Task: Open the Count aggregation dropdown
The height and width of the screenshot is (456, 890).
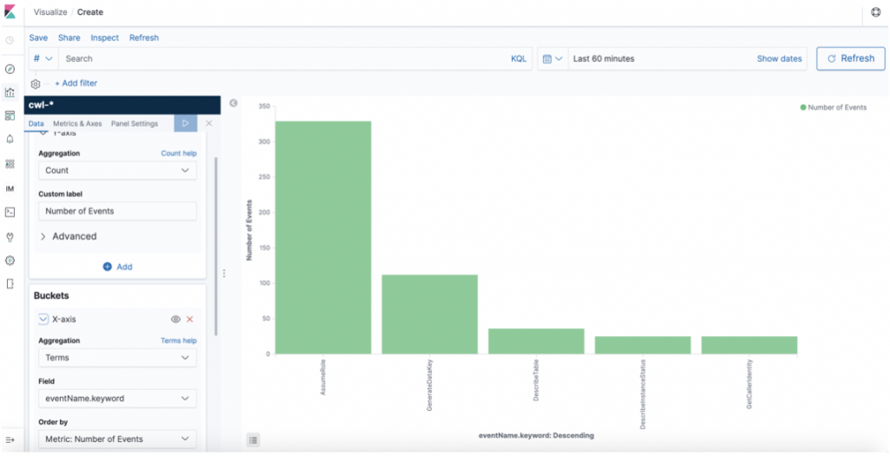Action: (117, 170)
